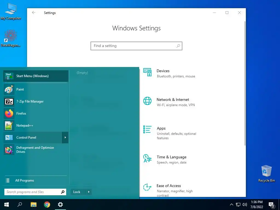This screenshot has height=210, width=280.
Task: Click "Wi-Fi, airplane mode, VPN" description
Action: 176,105
